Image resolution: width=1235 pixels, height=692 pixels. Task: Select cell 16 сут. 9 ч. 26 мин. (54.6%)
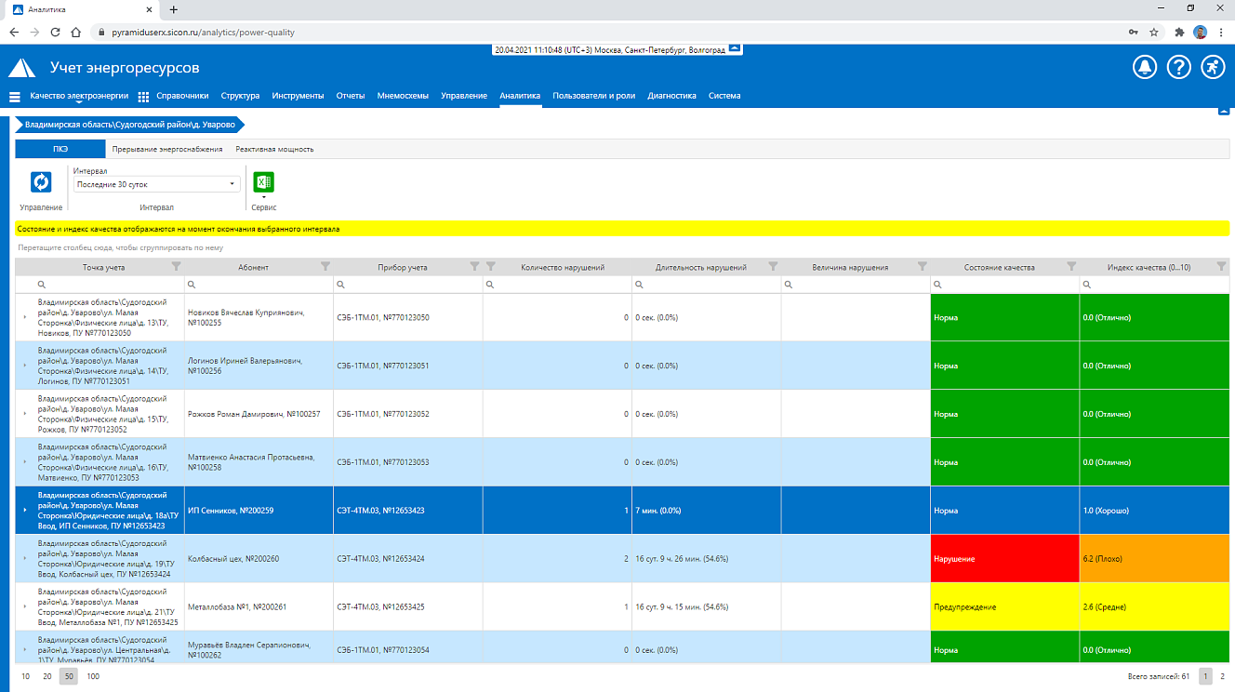pos(707,559)
